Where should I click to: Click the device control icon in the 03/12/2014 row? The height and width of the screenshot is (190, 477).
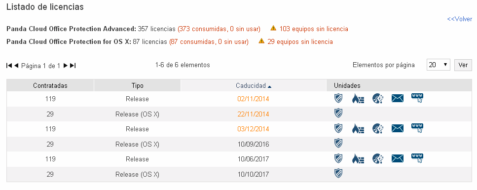(x=378, y=128)
